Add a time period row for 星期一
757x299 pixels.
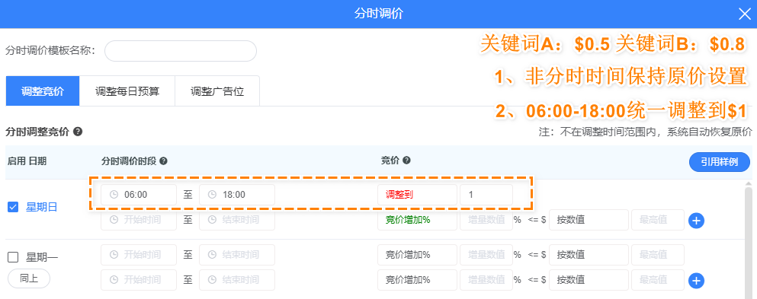click(697, 281)
